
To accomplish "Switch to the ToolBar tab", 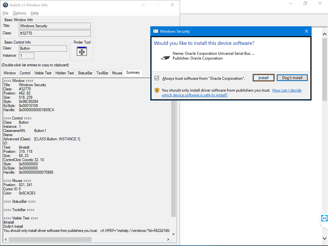I will coord(102,73).
